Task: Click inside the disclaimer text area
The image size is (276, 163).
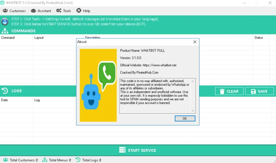Action: point(155,95)
